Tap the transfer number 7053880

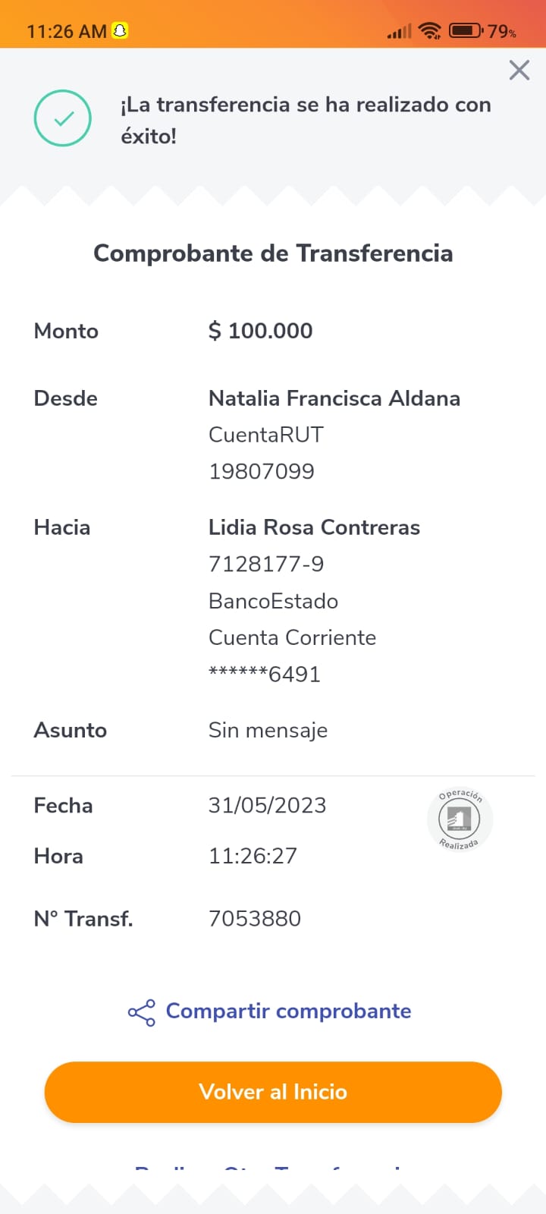[255, 919]
